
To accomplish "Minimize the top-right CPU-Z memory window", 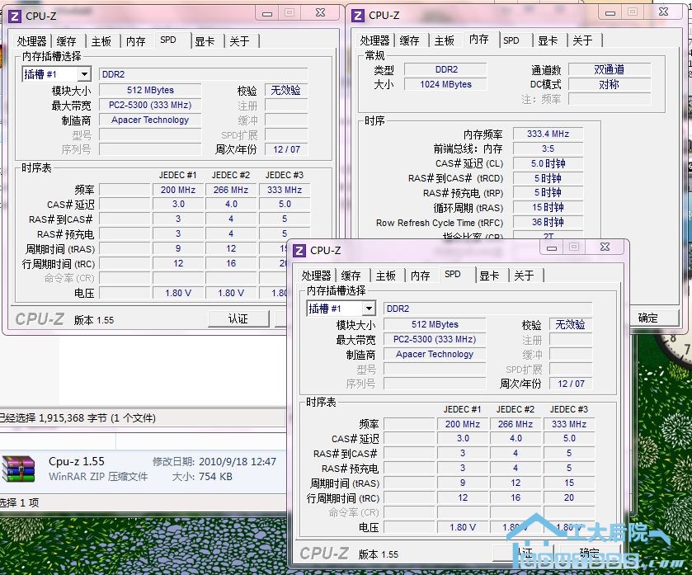I will pos(610,13).
